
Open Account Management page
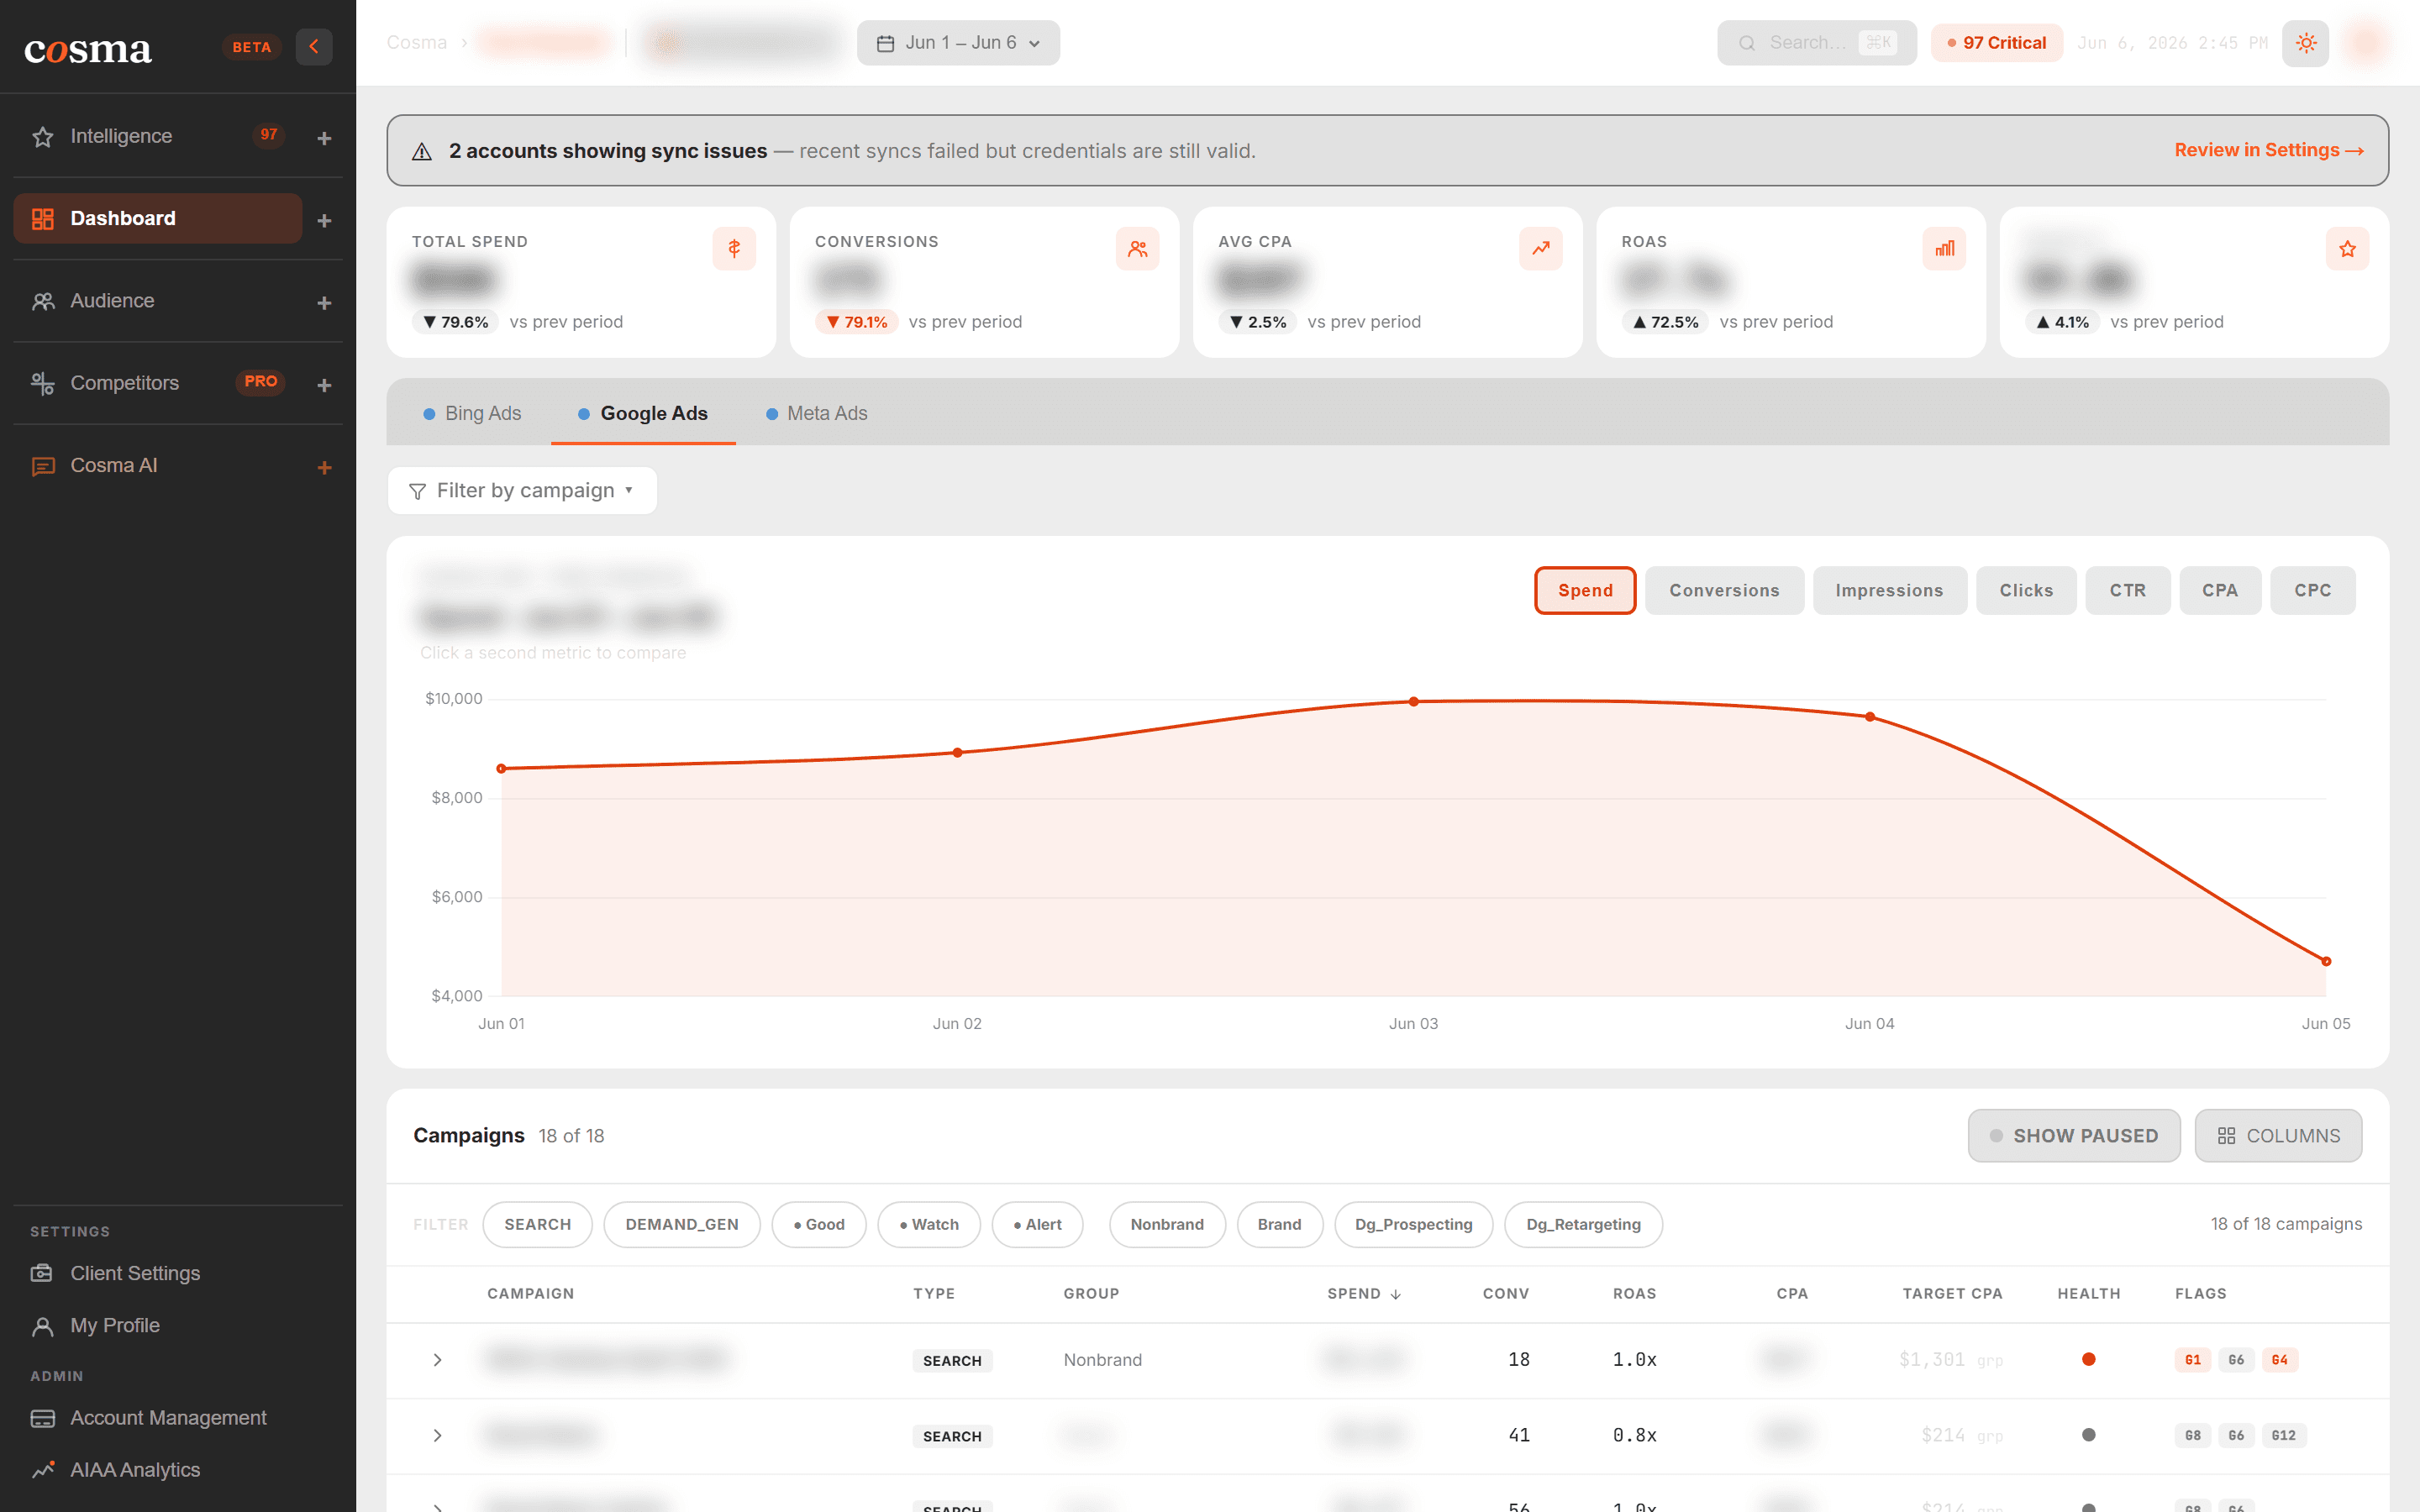pyautogui.click(x=168, y=1417)
